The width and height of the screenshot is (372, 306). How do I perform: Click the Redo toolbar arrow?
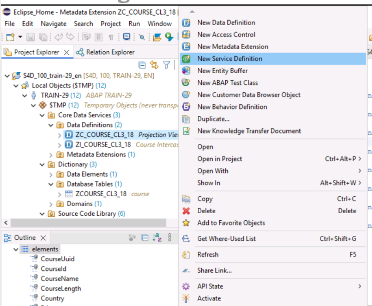(x=70, y=37)
